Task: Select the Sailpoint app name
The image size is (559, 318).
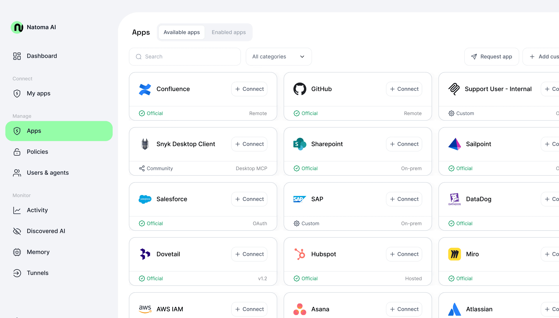Action: pyautogui.click(x=478, y=144)
